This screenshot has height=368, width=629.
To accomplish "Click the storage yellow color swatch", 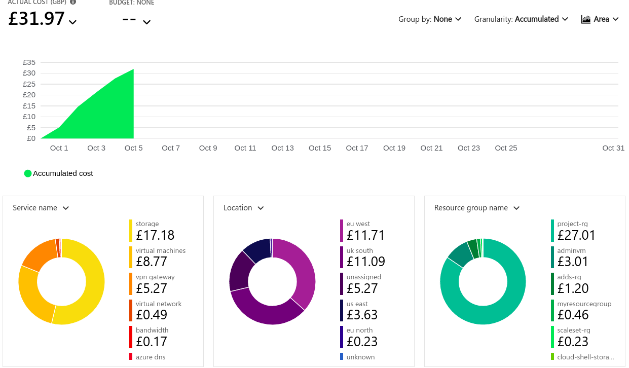I will [131, 231].
